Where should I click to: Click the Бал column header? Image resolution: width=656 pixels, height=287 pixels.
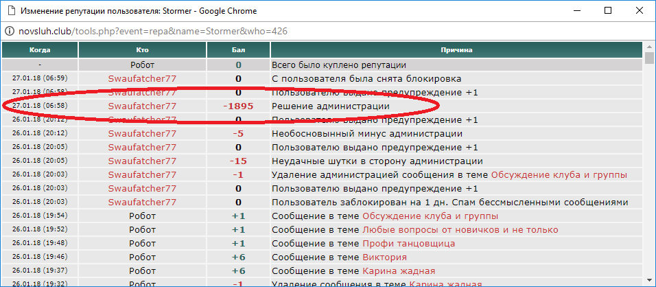238,50
